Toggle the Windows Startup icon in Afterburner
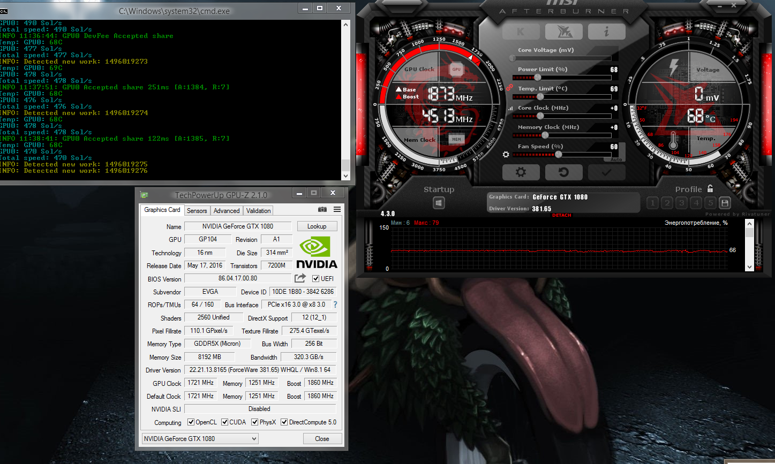Screen dimensions: 775x464 (439, 203)
